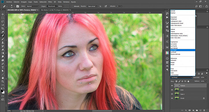The image size is (209, 112).
Task: Click the Relleno 100% field
Action: 202,81
